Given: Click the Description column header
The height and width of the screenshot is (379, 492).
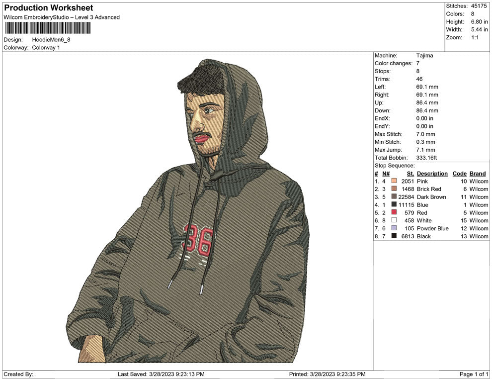Looking at the screenshot, I should click(x=432, y=173).
